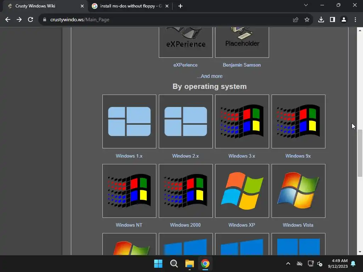Viewport: 363px width, 272px height.
Task: Open the Windows 9x text link
Action: (298, 156)
